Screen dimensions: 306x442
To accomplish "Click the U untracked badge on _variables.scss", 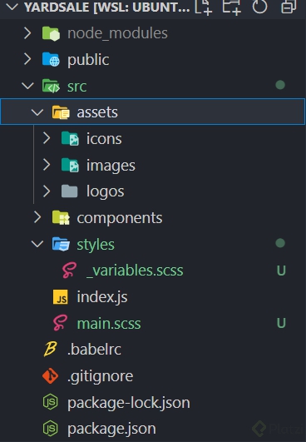I will pyautogui.click(x=281, y=271).
